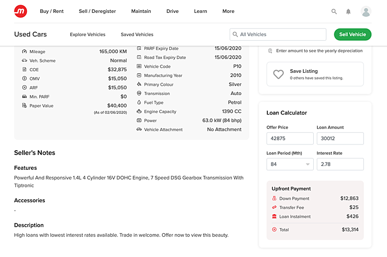Click the Transfer Fee arrows icon

click(x=274, y=207)
